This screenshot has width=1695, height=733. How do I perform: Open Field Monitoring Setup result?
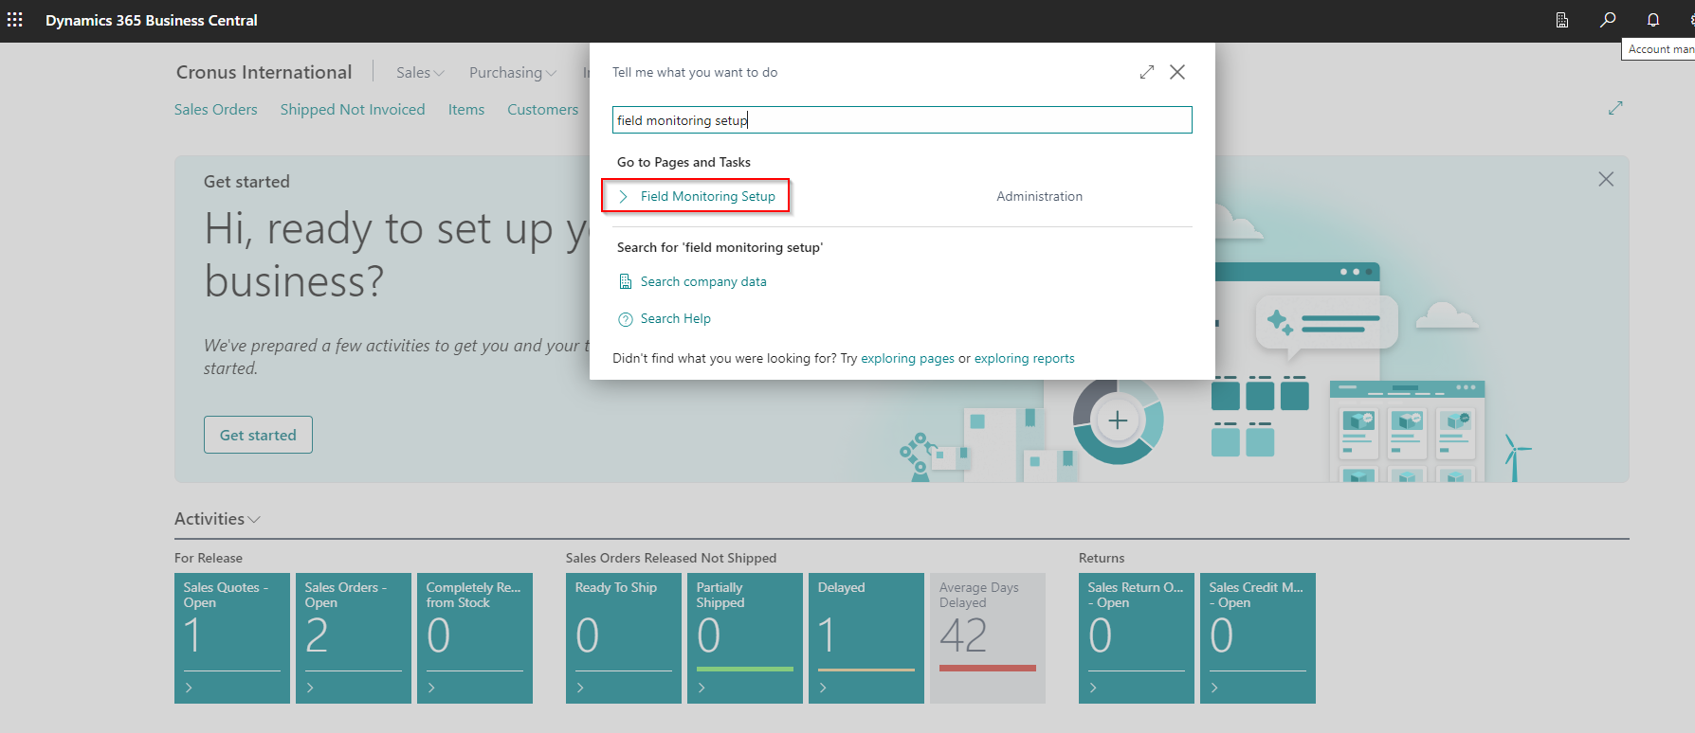tap(708, 196)
